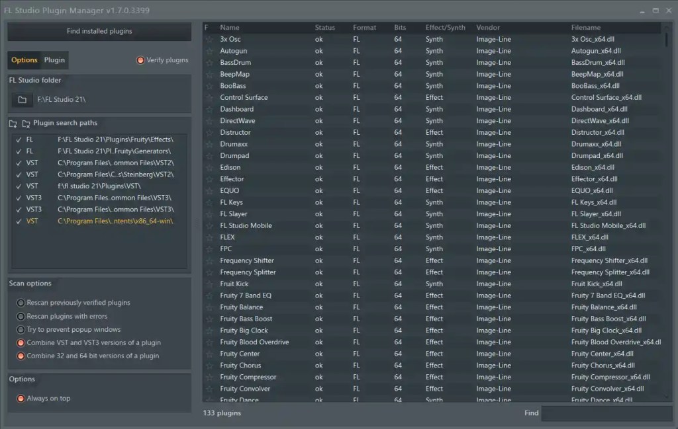Favorite the Distructor plugin star
This screenshot has height=429, width=678.
[210, 132]
